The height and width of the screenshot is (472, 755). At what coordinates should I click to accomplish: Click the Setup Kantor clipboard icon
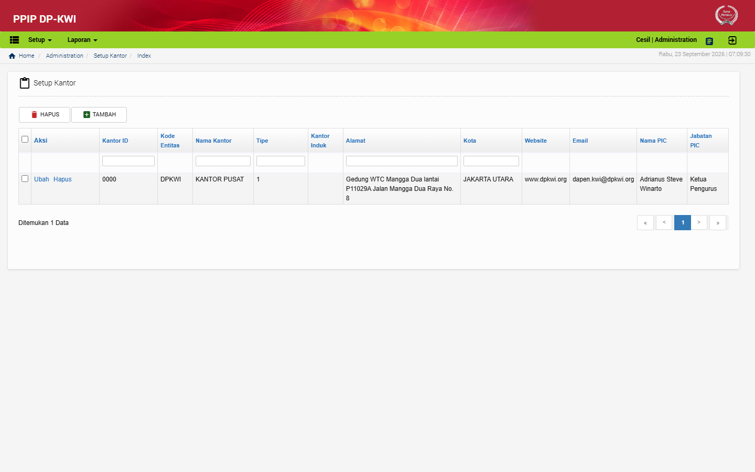(25, 83)
